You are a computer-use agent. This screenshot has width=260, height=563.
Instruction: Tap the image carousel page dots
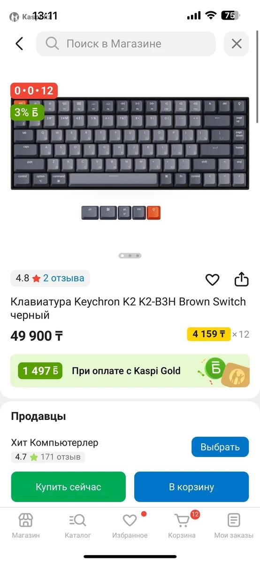tap(130, 256)
